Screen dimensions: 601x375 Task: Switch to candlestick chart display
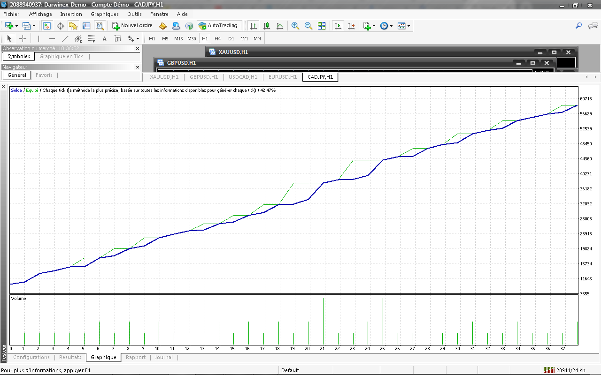point(267,26)
